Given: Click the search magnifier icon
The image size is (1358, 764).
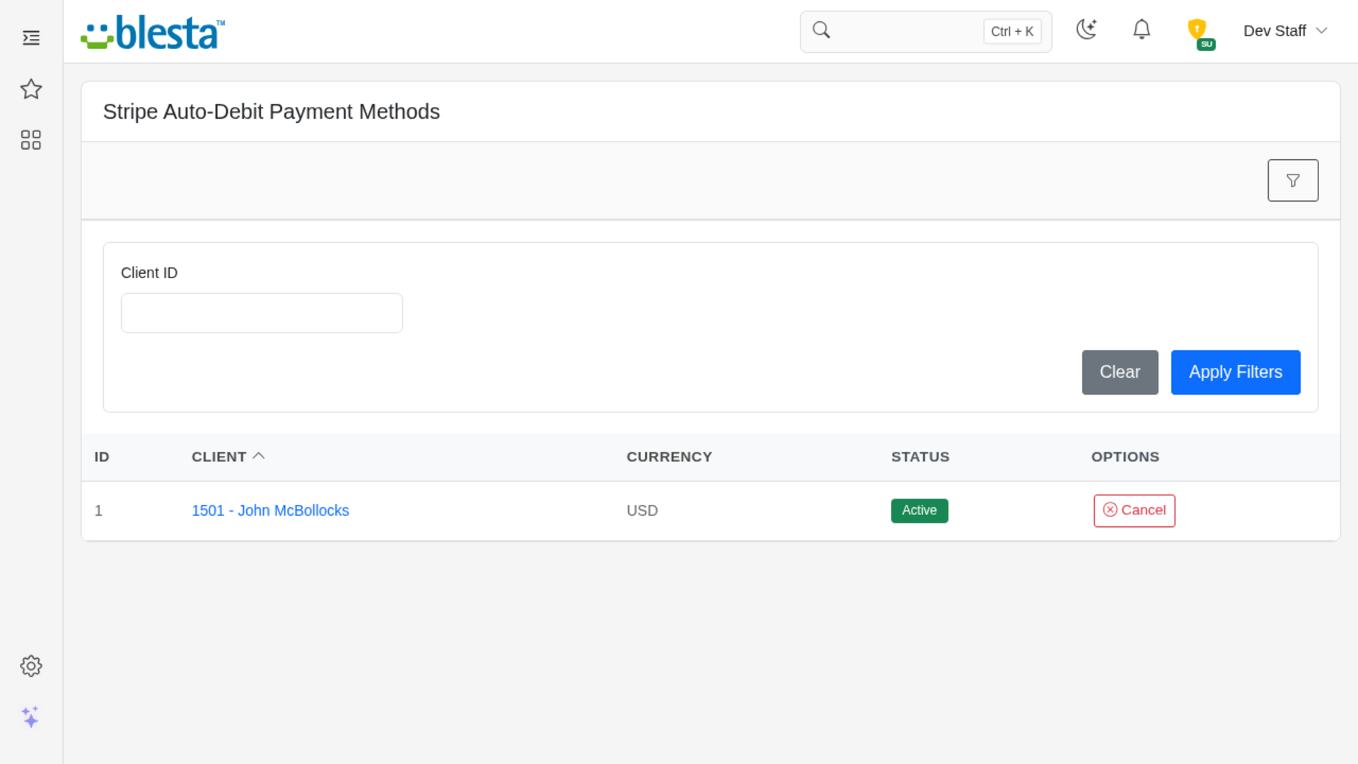Looking at the screenshot, I should pyautogui.click(x=821, y=30).
